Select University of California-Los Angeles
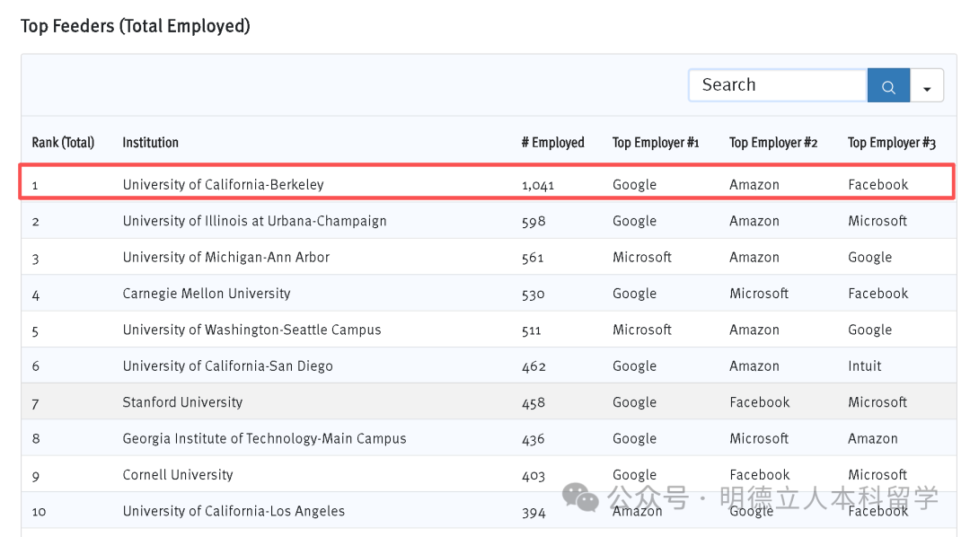The image size is (970, 537). click(234, 511)
